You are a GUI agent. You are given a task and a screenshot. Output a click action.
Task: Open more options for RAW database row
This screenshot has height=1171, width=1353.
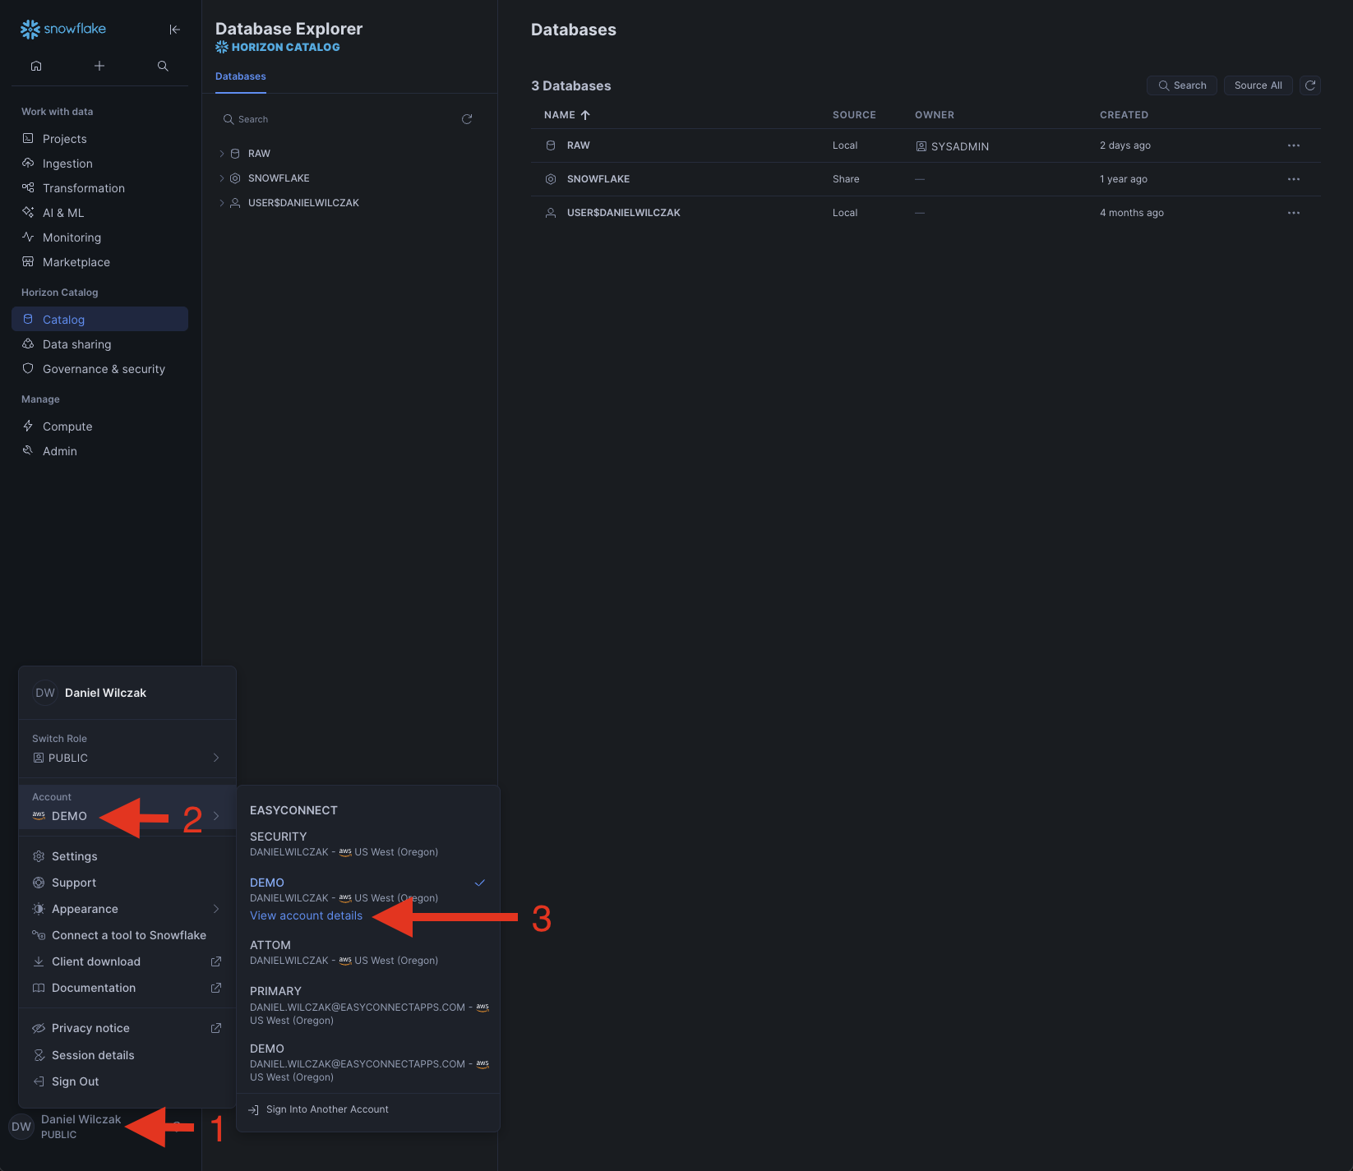coord(1293,145)
